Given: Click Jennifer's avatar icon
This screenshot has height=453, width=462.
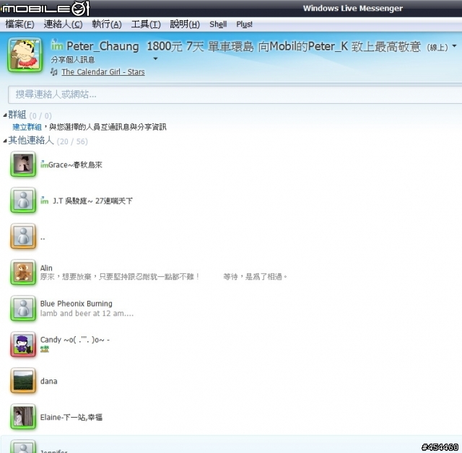Looking at the screenshot, I should coord(23,447).
